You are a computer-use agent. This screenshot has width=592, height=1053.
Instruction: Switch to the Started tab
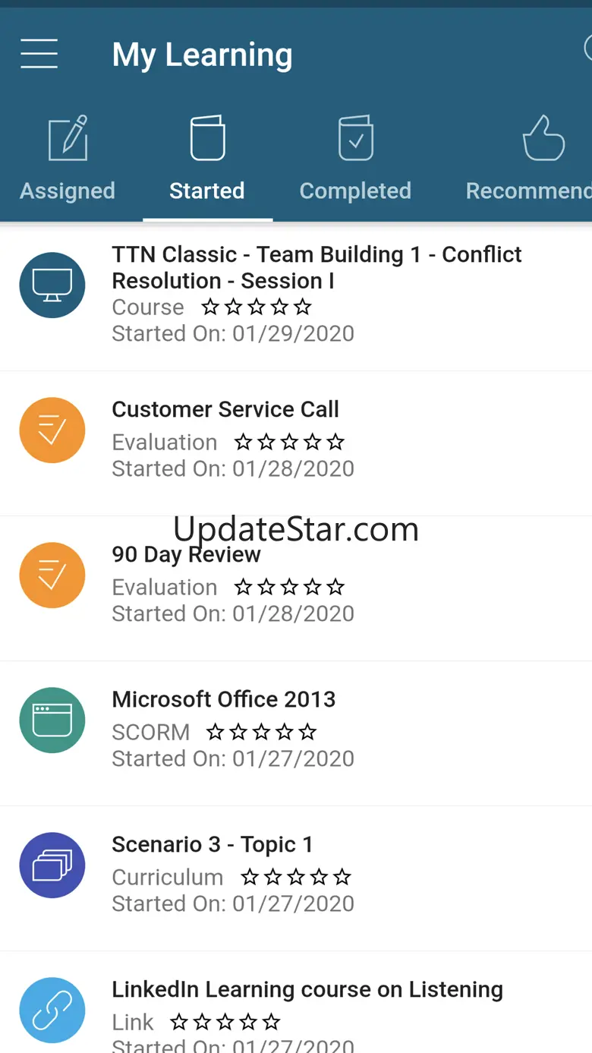click(x=207, y=191)
